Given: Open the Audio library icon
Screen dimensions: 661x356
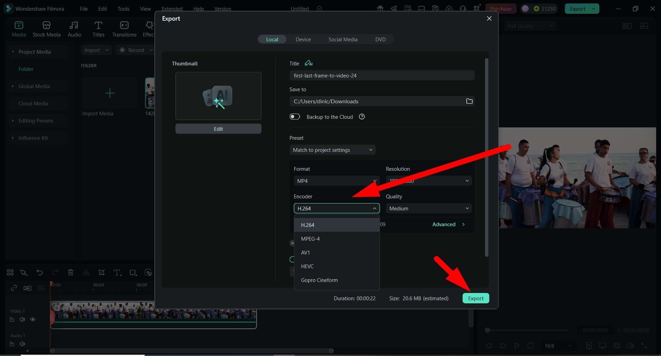Looking at the screenshot, I should click(x=74, y=25).
